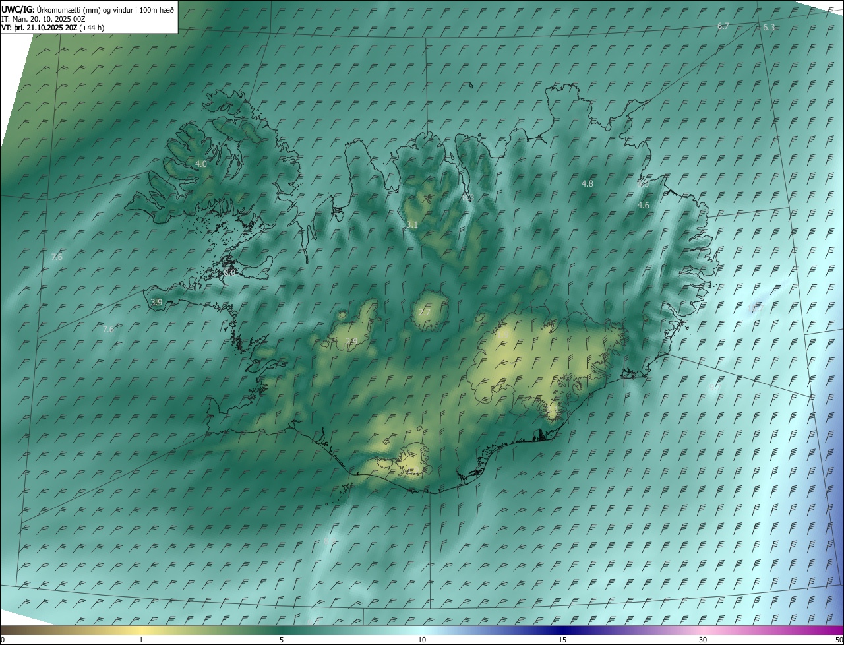Pick the dark navy segment of the color scale

pos(562,630)
